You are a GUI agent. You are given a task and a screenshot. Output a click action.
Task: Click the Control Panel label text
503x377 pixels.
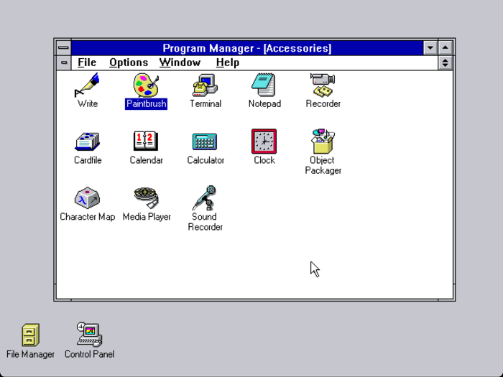tap(90, 354)
